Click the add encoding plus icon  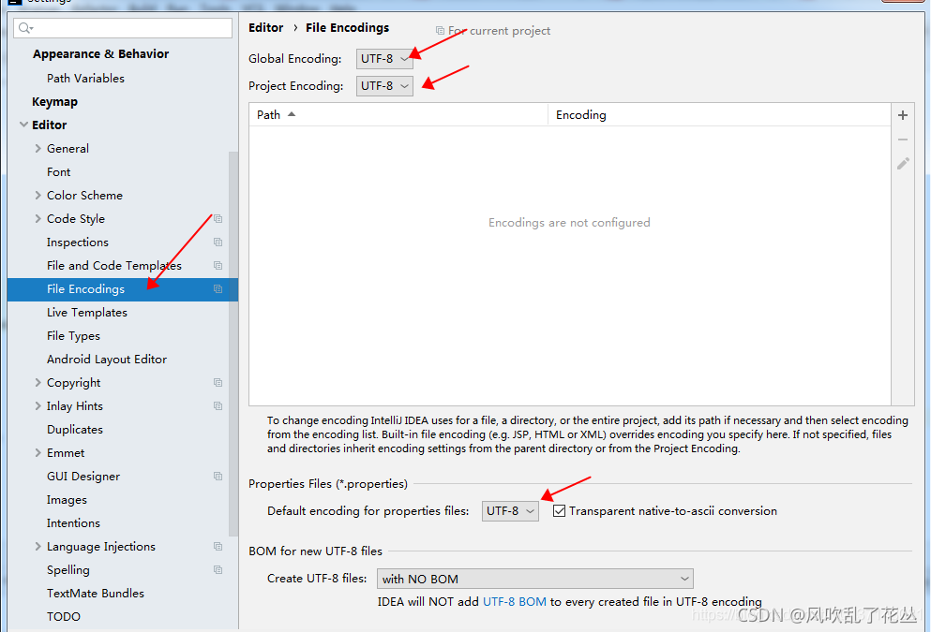903,115
